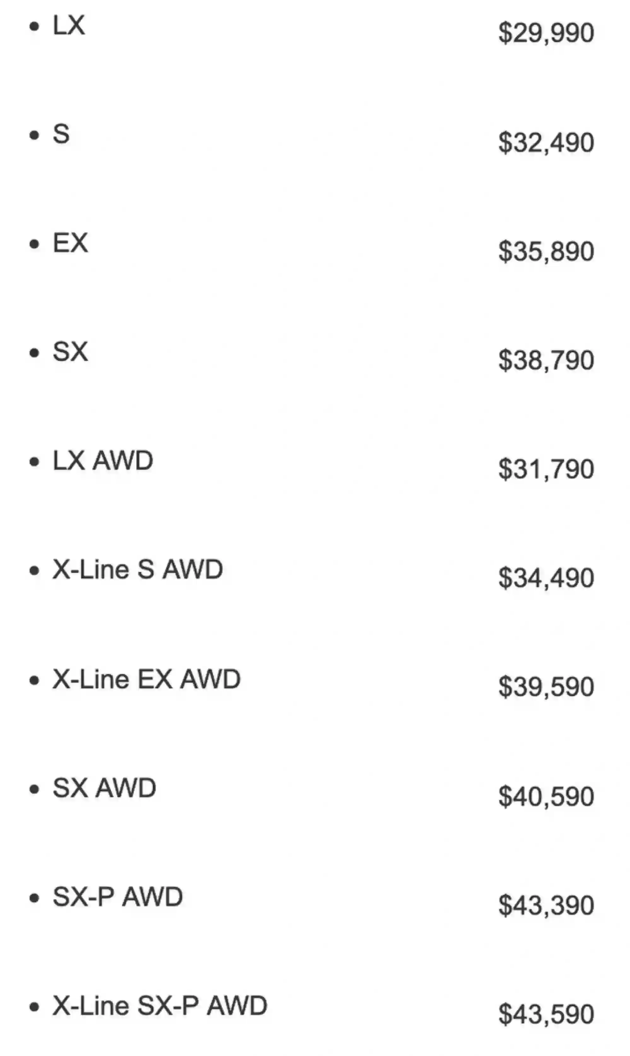Click the $43,390 price
This screenshot has width=630, height=1056.
tap(546, 905)
